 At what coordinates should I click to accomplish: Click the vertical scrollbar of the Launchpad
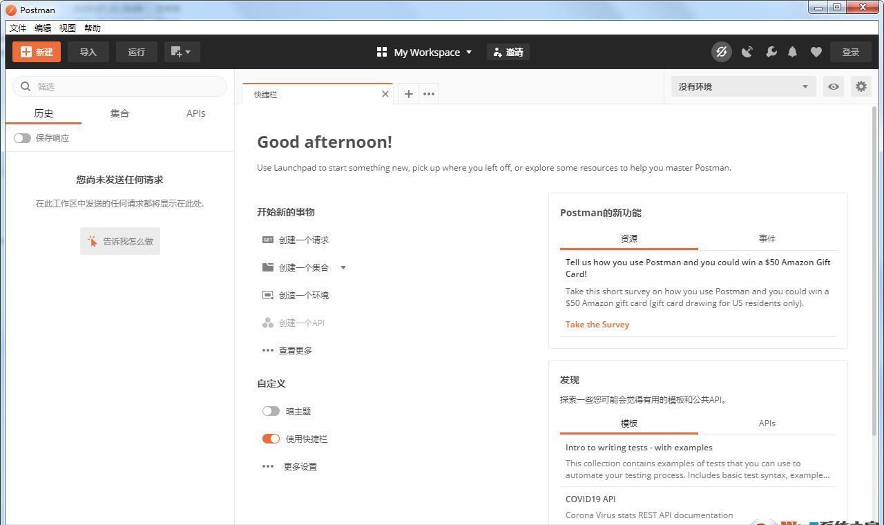(x=874, y=269)
